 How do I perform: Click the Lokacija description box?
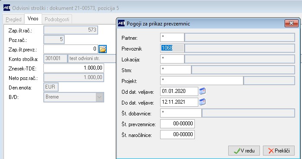tap(240, 59)
